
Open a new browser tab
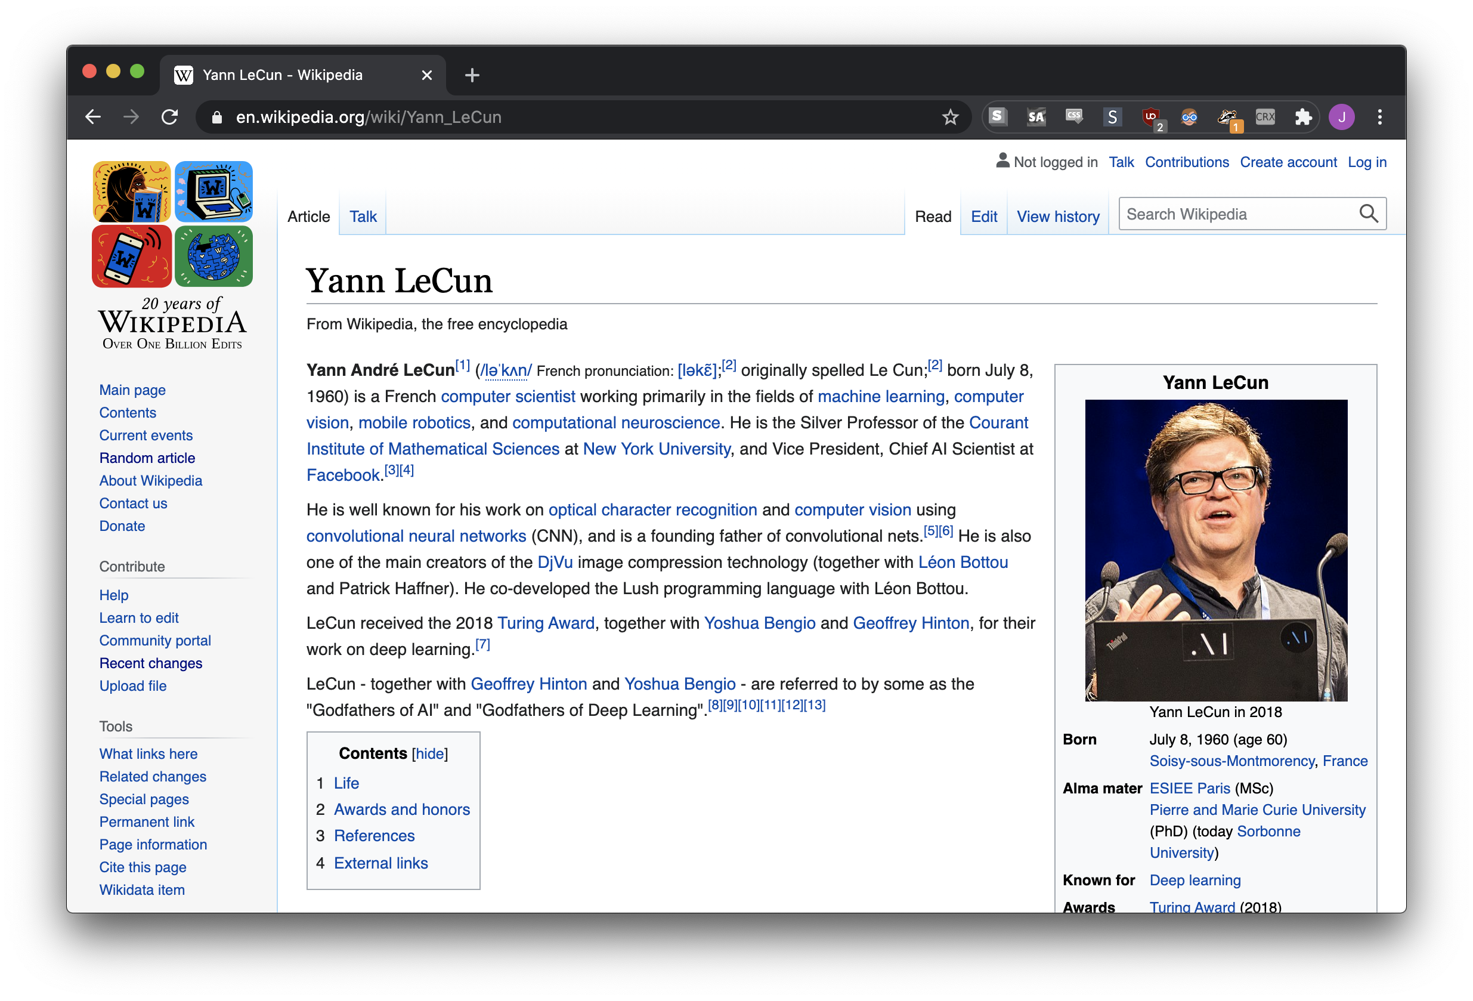click(x=472, y=75)
